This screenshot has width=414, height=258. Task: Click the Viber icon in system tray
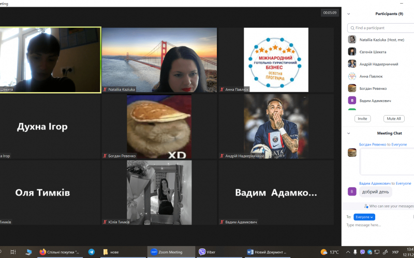pyautogui.click(x=363, y=252)
